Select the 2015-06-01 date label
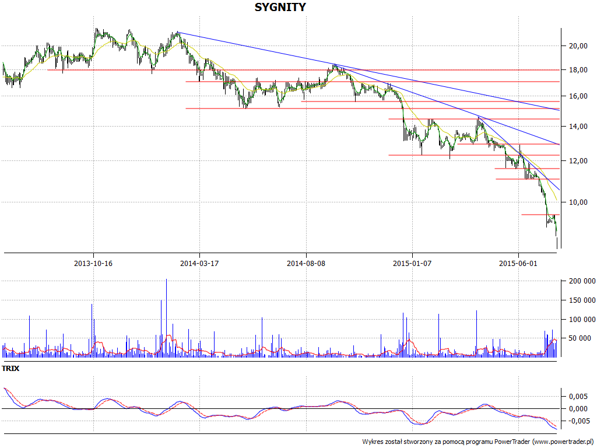This screenshot has height=448, width=597. point(518,263)
